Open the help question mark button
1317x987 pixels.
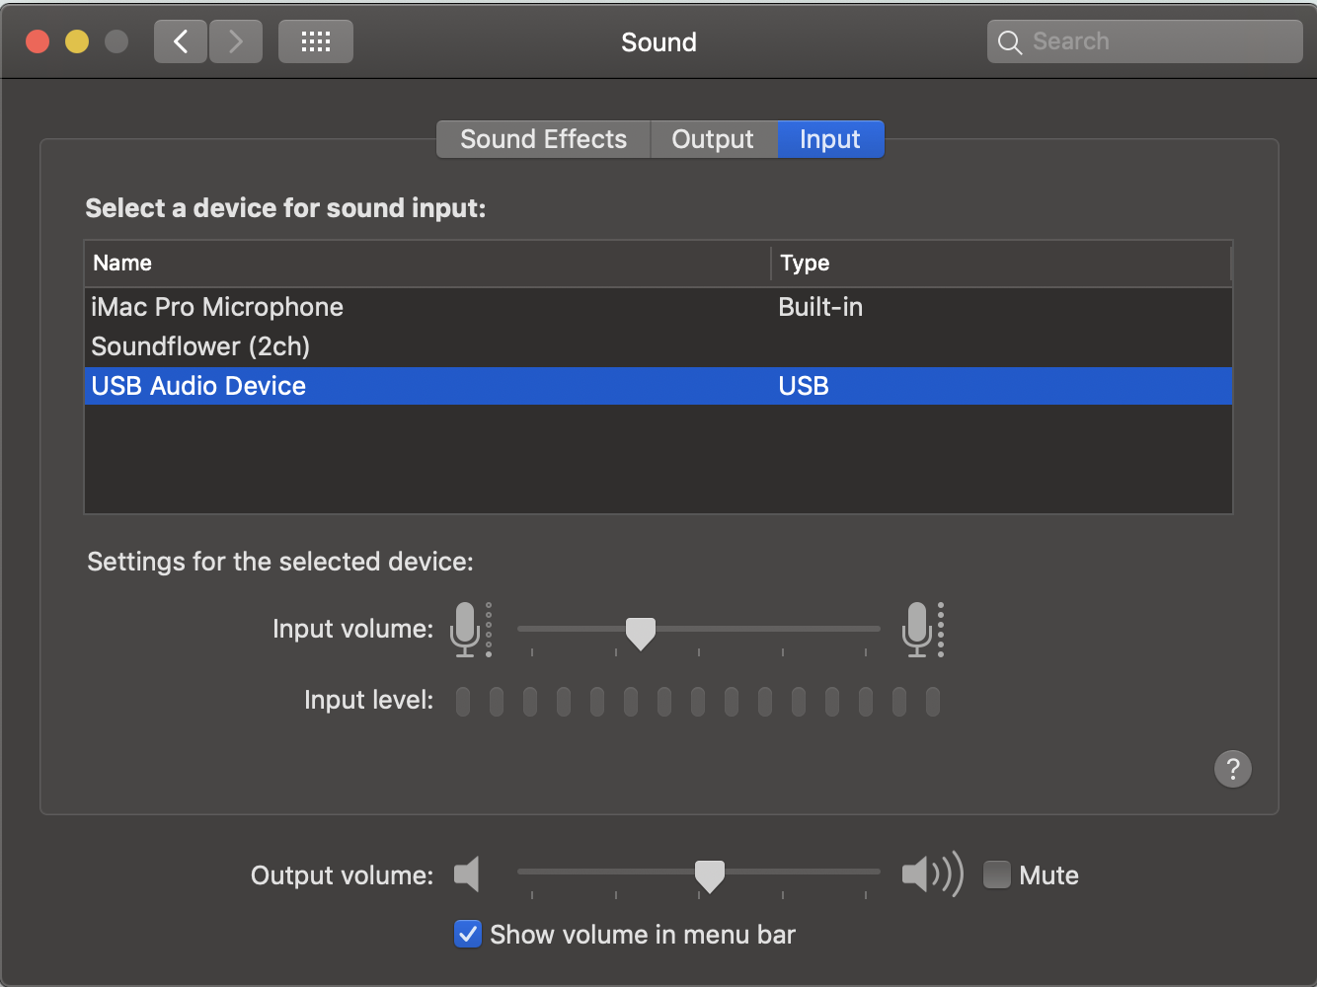point(1232,769)
